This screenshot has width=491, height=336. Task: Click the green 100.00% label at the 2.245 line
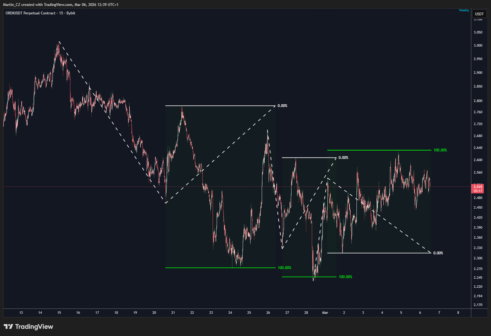pos(345,277)
